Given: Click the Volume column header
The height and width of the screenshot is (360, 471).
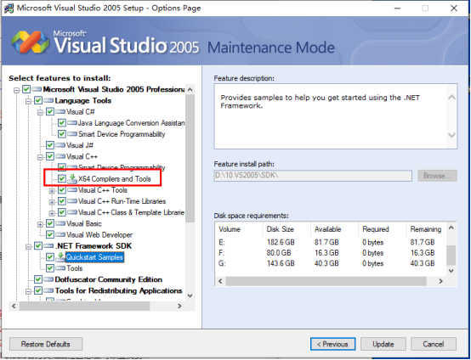Looking at the screenshot, I should [239, 229].
